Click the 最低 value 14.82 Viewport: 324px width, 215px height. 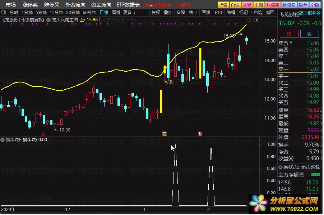(313, 124)
